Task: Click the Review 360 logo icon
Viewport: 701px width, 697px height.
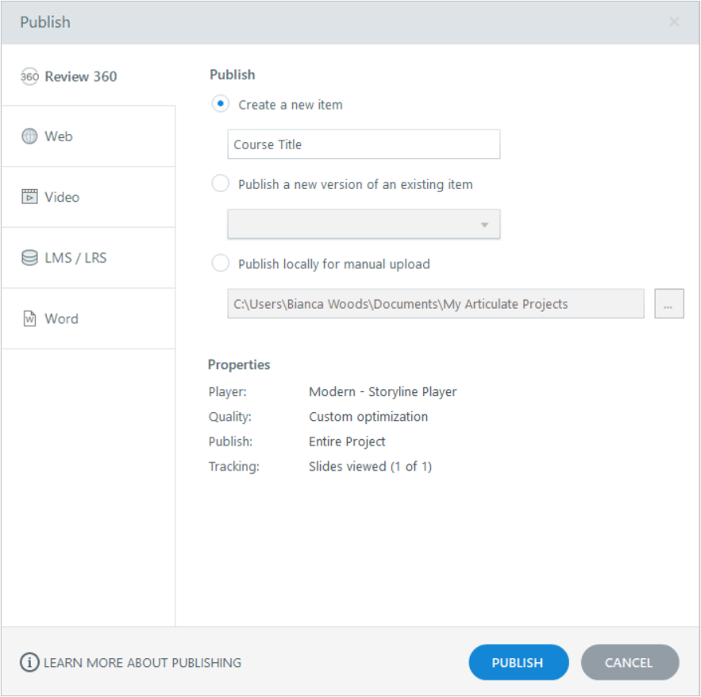Action: (29, 77)
